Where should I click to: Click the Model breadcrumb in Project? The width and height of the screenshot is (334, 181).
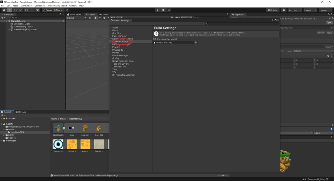point(63,119)
